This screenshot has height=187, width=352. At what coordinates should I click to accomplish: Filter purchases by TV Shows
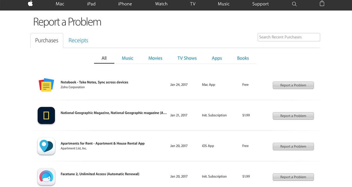pos(187,58)
